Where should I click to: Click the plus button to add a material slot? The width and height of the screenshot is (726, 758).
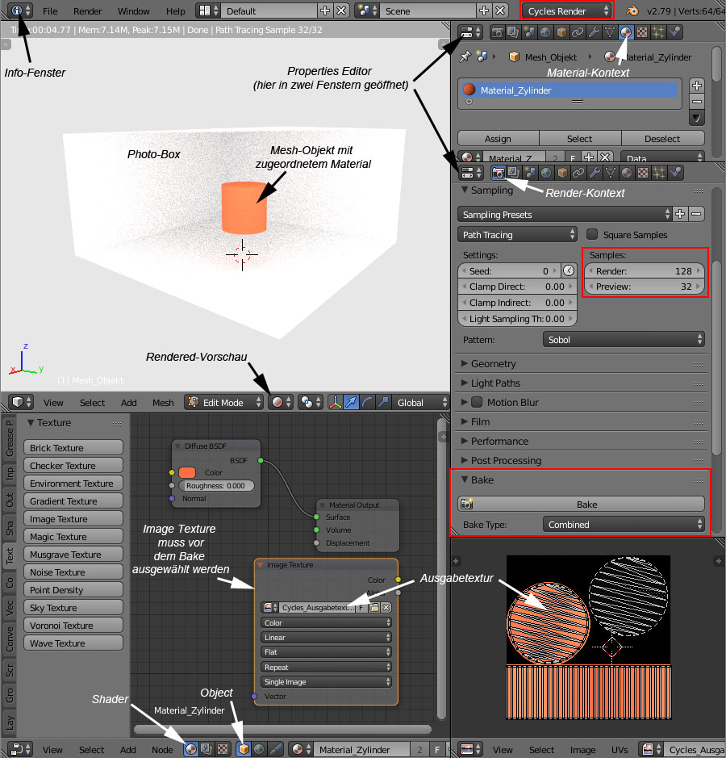[697, 86]
